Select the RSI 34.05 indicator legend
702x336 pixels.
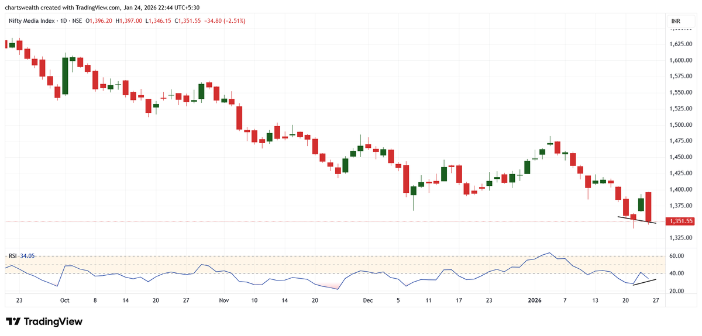[22, 255]
